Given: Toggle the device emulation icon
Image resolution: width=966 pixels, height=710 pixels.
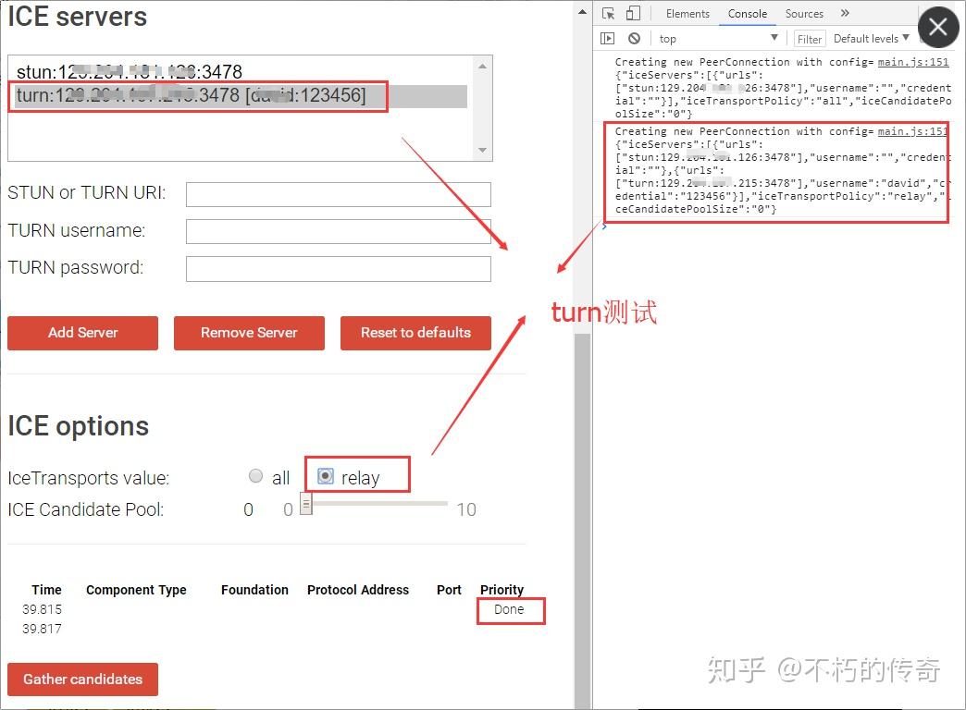Looking at the screenshot, I should point(633,13).
